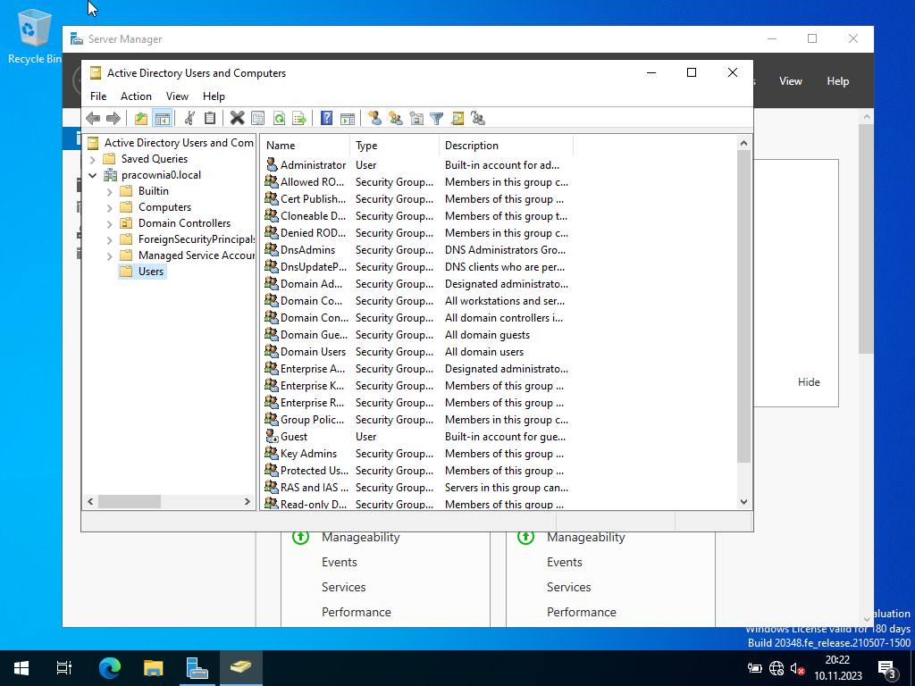Sort list by the Description column header
Image resolution: width=915 pixels, height=686 pixels.
506,146
